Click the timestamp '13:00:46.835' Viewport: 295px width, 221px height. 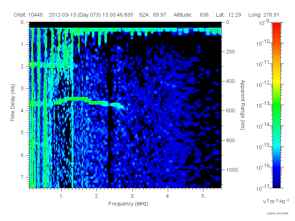coord(118,15)
